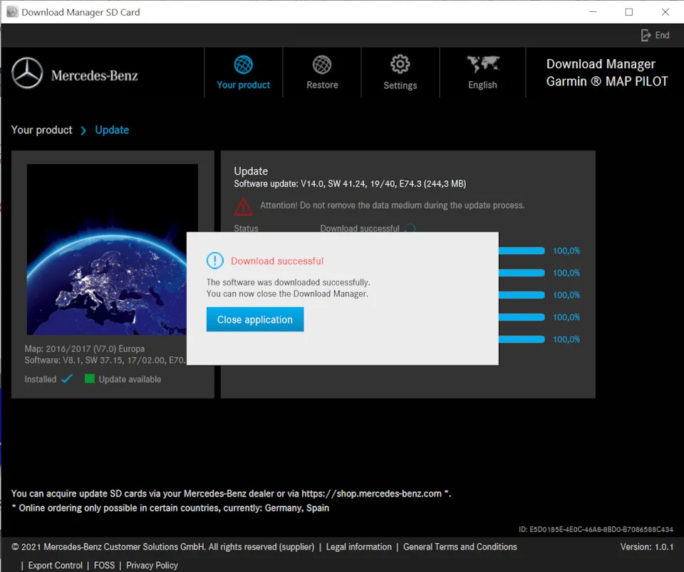Viewport: 684px width, 572px height.
Task: Click the first 100,0% progress bar
Action: click(522, 251)
